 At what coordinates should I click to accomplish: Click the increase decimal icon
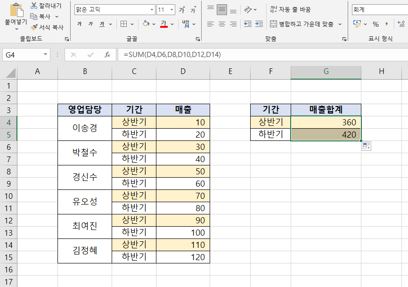(x=401, y=24)
